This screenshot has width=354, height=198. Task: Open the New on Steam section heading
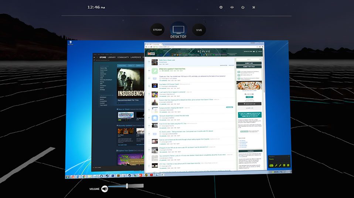click(x=124, y=109)
